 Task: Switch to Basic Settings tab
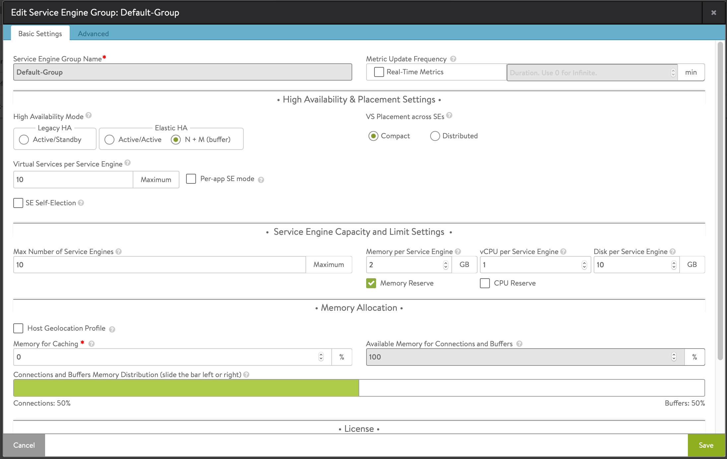[40, 33]
